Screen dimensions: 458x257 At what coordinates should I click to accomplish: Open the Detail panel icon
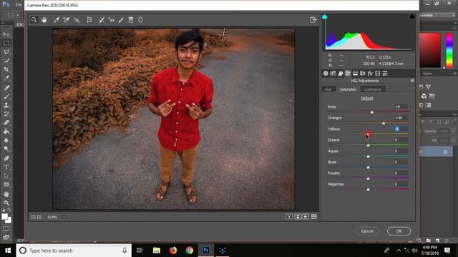[341, 74]
